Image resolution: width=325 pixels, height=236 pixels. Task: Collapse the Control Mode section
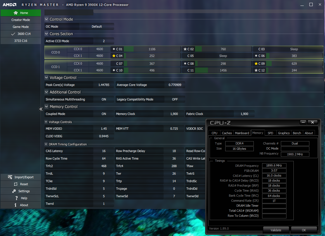tap(46, 19)
